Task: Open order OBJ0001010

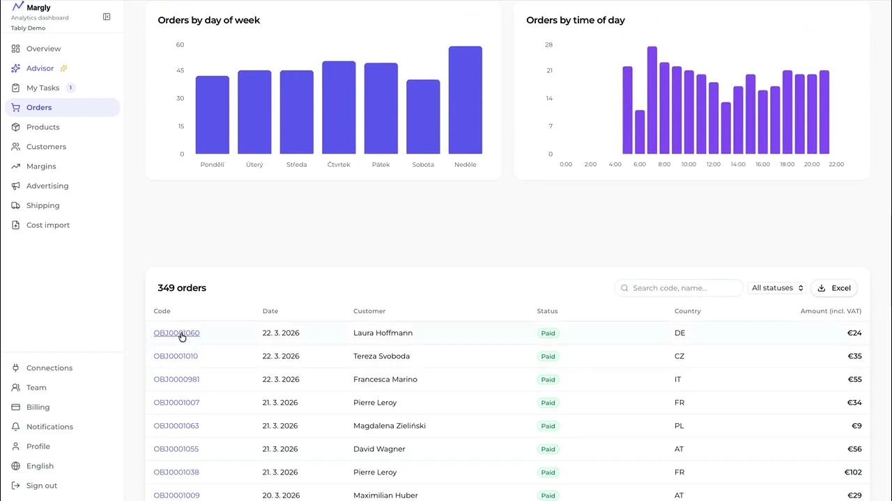Action: pyautogui.click(x=176, y=356)
